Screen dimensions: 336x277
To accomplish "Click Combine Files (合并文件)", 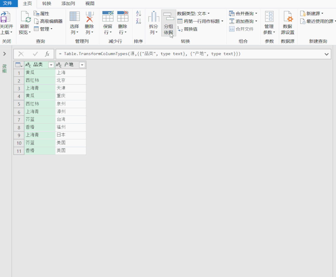I will (x=242, y=29).
